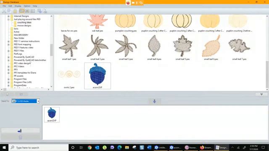Select acorn.EXP in the folder contents
Image resolution: width=269 pixels, height=151 pixels.
98,76
